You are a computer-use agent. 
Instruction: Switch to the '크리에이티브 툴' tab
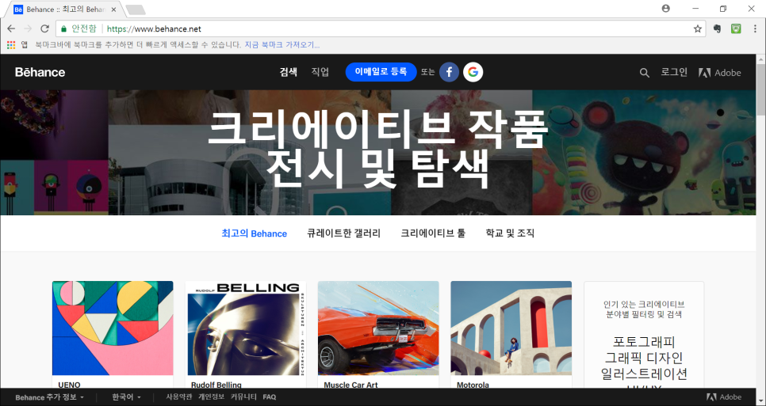pyautogui.click(x=433, y=233)
